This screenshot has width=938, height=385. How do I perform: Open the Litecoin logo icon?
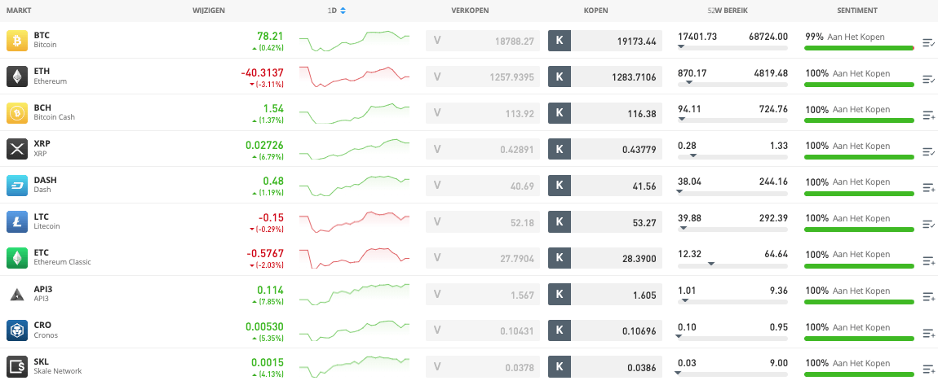click(x=17, y=221)
